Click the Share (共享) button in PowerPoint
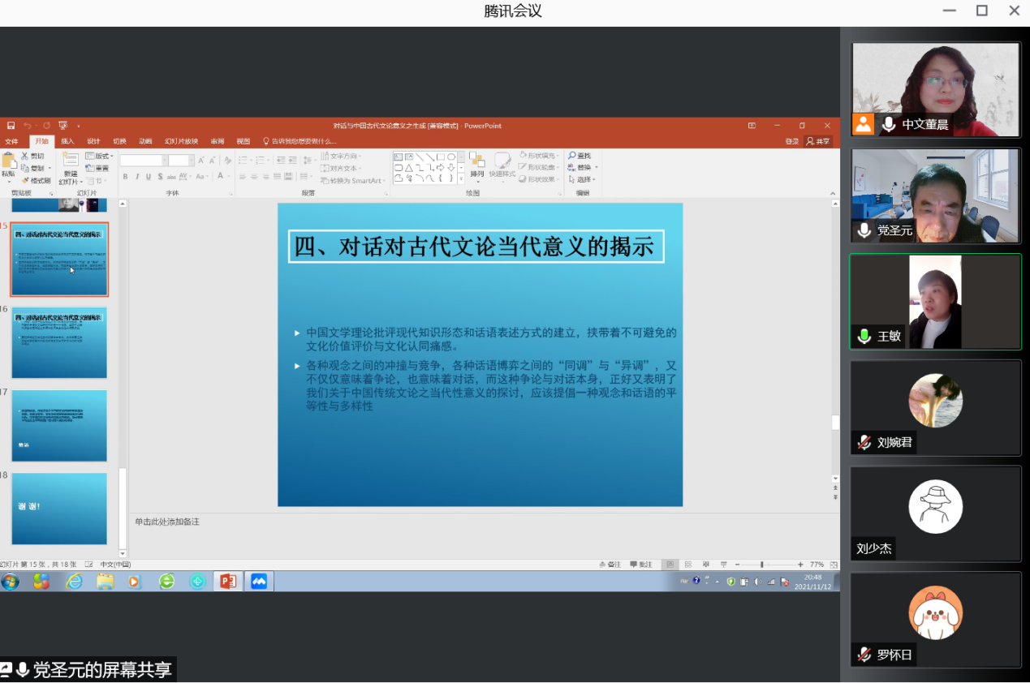Screen dimensions: 1030x683 819,141
